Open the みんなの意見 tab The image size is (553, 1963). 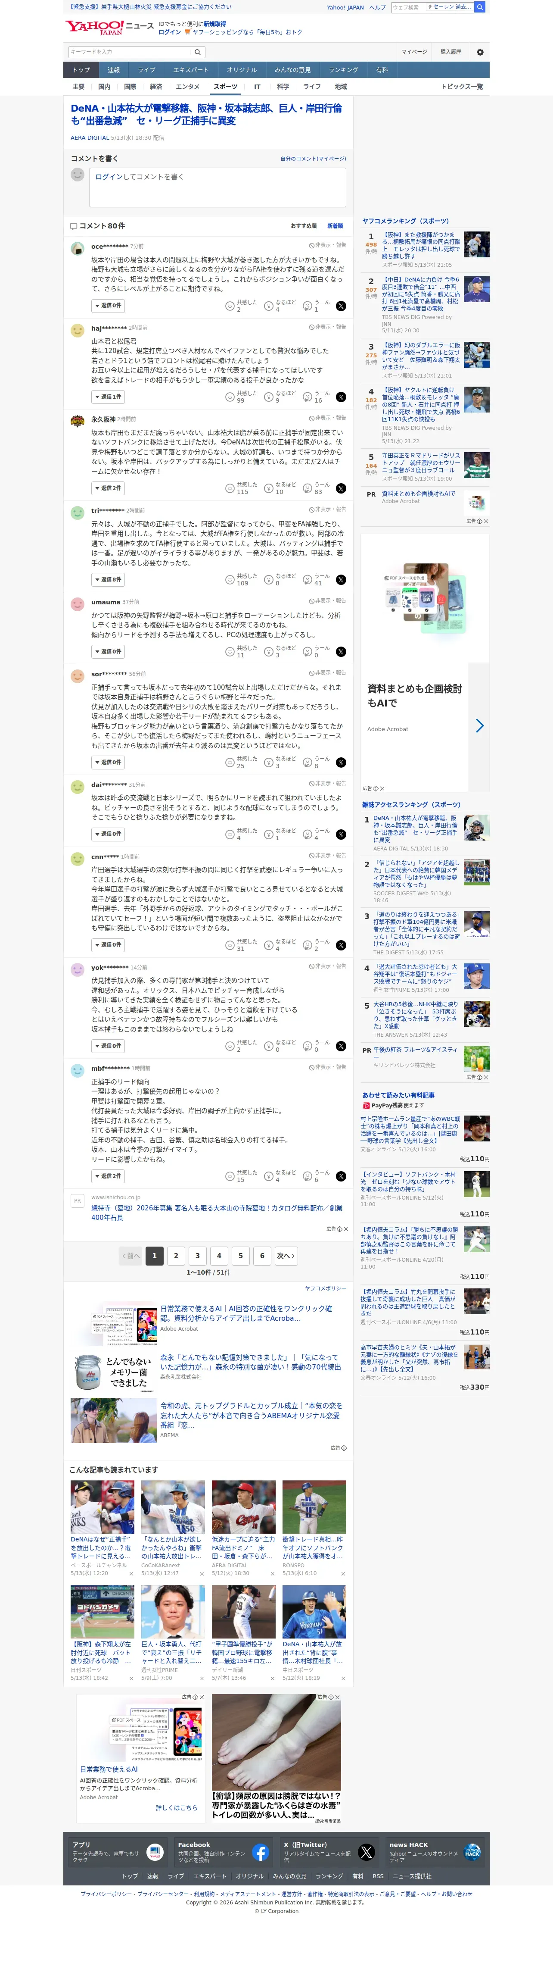coord(292,70)
